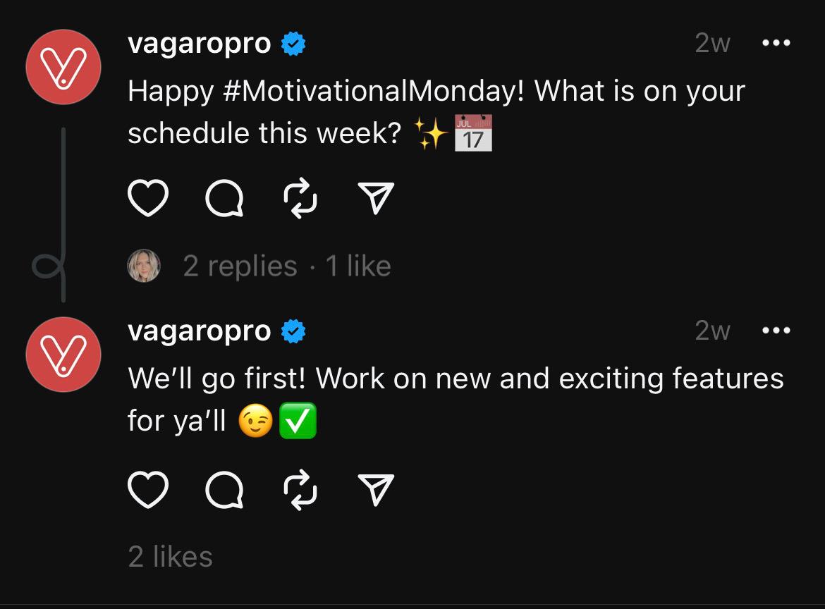View who liked: 1 like
825x609 pixels.
click(x=358, y=266)
